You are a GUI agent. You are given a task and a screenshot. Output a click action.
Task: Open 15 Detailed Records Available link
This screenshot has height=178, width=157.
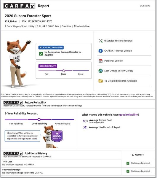pyautogui.click(x=121, y=81)
